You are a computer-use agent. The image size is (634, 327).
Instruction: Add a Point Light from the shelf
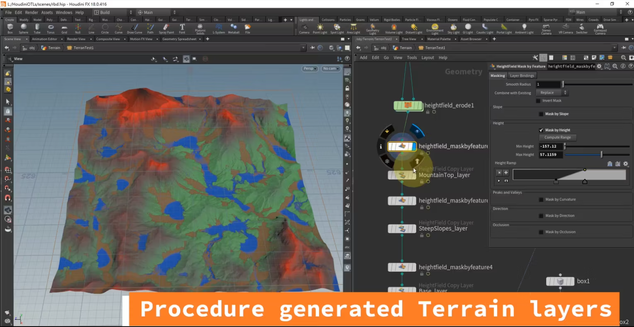point(320,28)
